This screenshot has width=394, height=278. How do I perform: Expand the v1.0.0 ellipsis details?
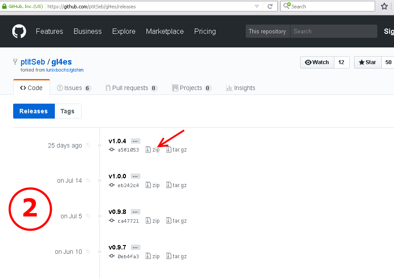[135, 176]
